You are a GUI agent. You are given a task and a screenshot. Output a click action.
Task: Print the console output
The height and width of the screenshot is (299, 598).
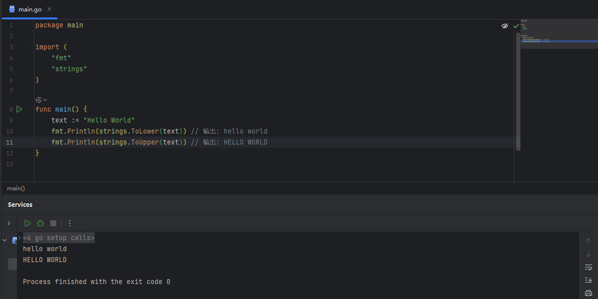(x=589, y=293)
